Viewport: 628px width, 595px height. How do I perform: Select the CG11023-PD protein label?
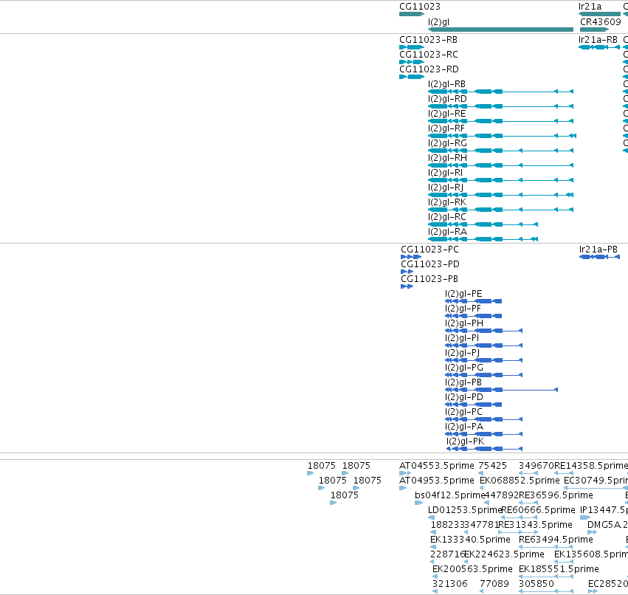tap(430, 264)
